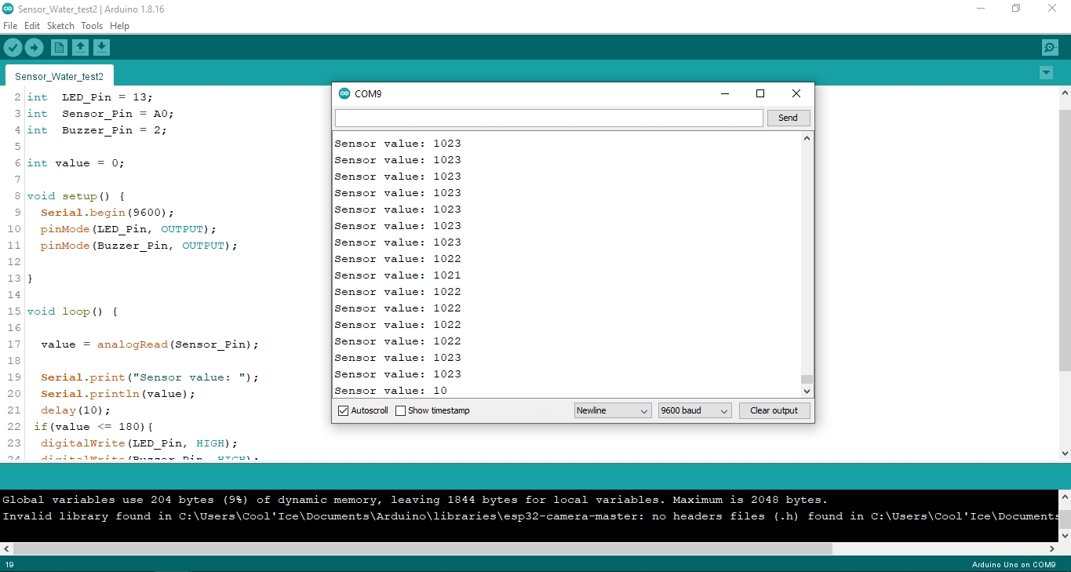Viewport: 1071px width, 572px height.
Task: Create a new sketch with New icon
Action: (59, 48)
